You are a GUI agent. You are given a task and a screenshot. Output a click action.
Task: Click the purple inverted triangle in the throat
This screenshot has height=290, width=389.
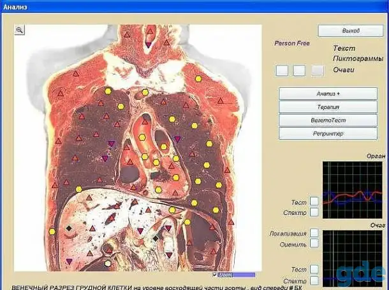148,45
